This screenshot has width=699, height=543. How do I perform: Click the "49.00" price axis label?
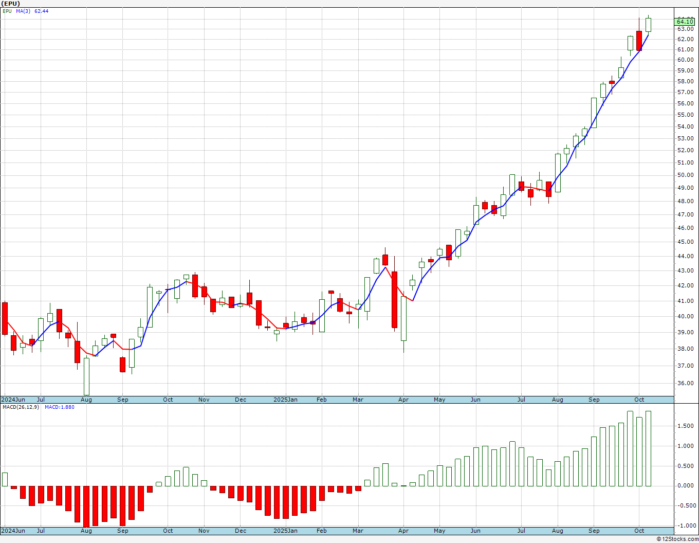[x=685, y=188]
